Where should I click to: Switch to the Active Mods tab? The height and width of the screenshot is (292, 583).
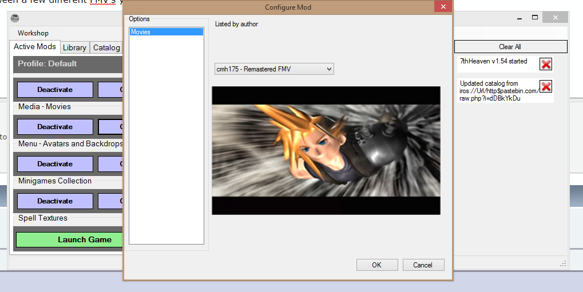pos(34,47)
